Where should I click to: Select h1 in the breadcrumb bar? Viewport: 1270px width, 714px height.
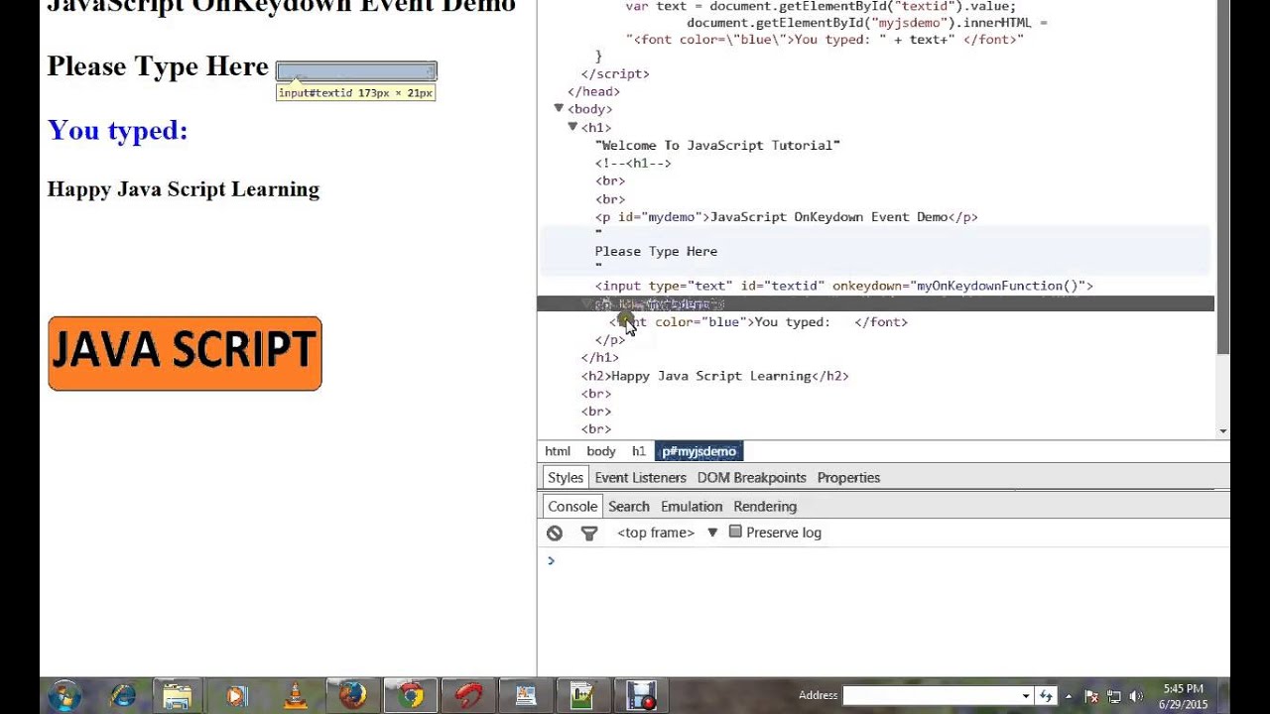point(639,451)
